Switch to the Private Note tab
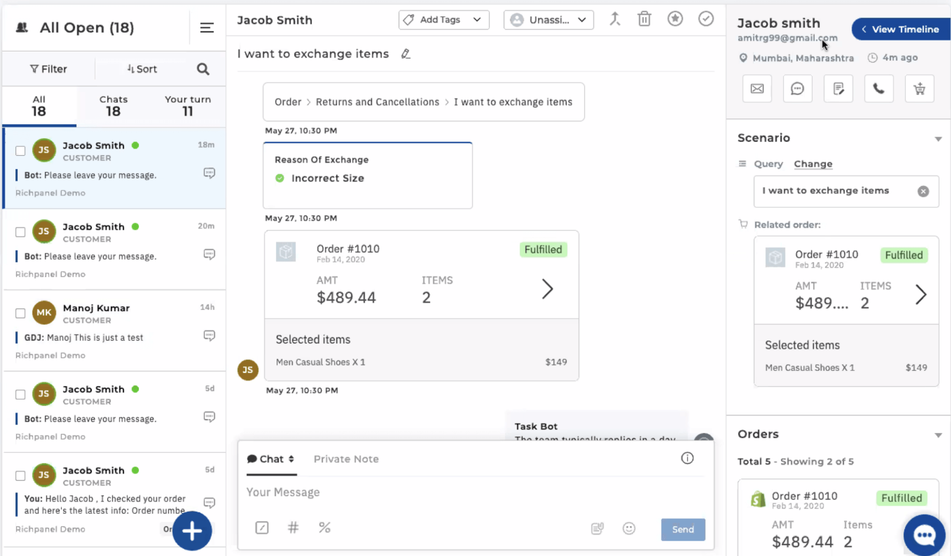 pos(346,459)
